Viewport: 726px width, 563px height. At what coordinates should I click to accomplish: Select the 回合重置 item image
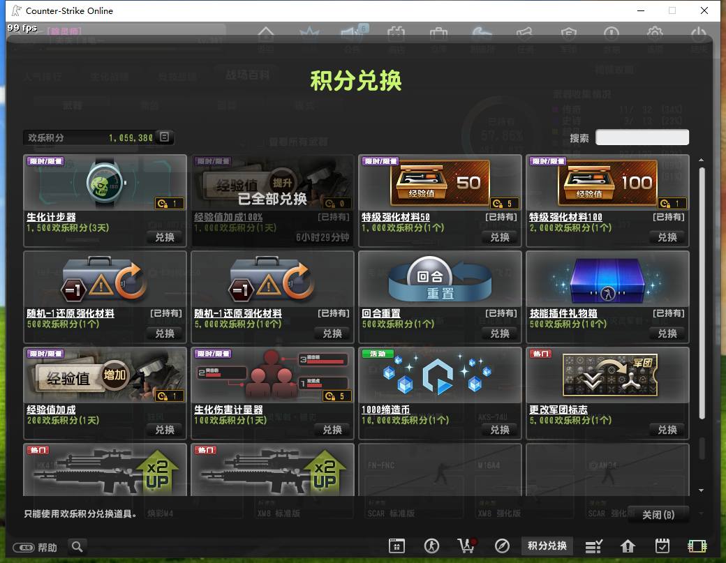[440, 280]
